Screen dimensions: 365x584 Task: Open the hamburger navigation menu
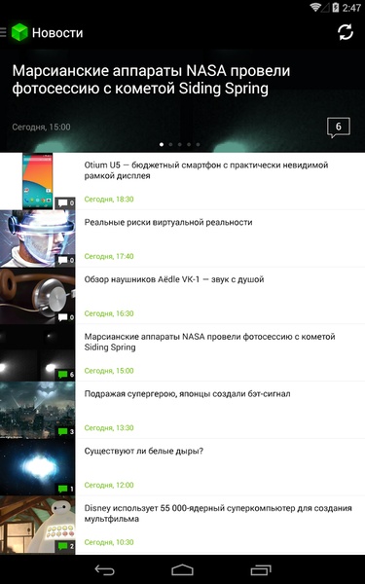point(3,32)
